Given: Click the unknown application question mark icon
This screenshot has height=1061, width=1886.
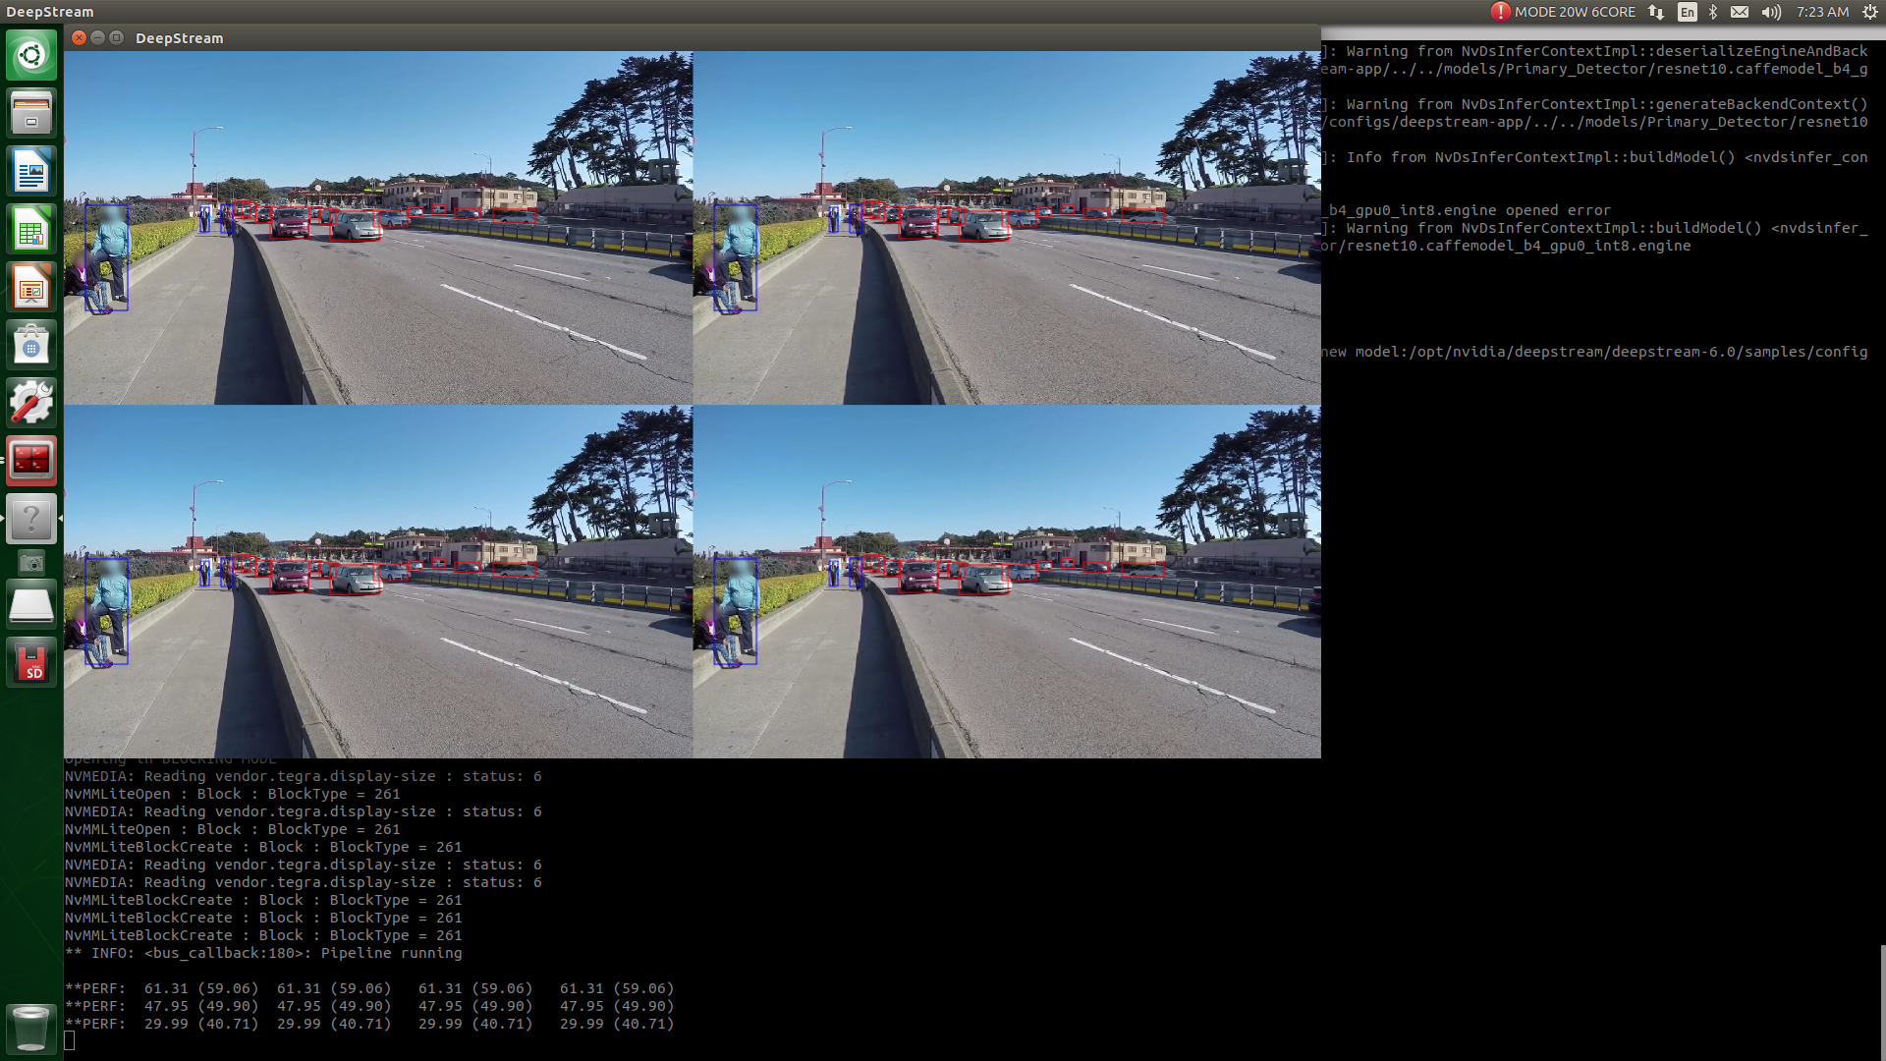Looking at the screenshot, I should (x=31, y=518).
